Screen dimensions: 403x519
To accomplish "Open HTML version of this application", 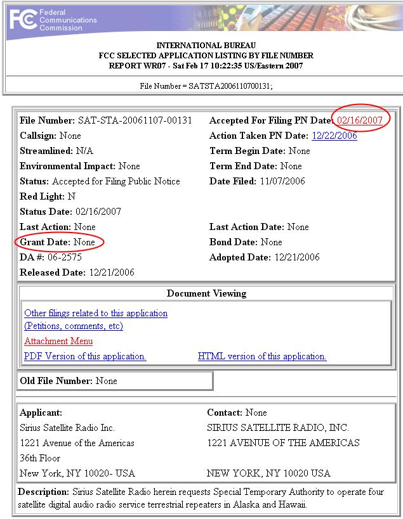I will pyautogui.click(x=262, y=356).
